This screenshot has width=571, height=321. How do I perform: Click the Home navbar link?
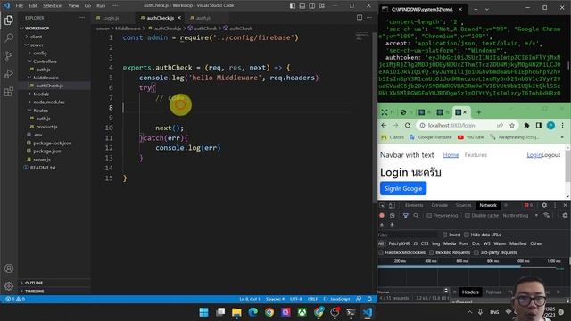(451, 155)
